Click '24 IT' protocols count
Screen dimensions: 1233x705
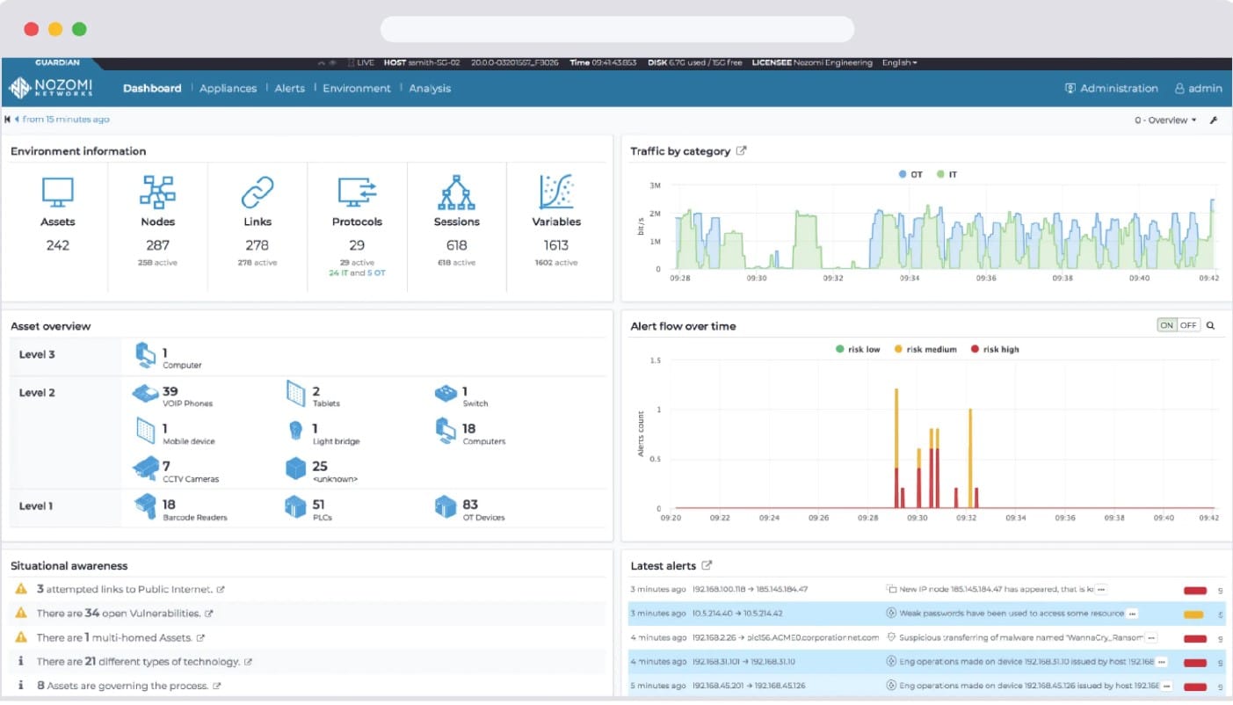coord(338,273)
